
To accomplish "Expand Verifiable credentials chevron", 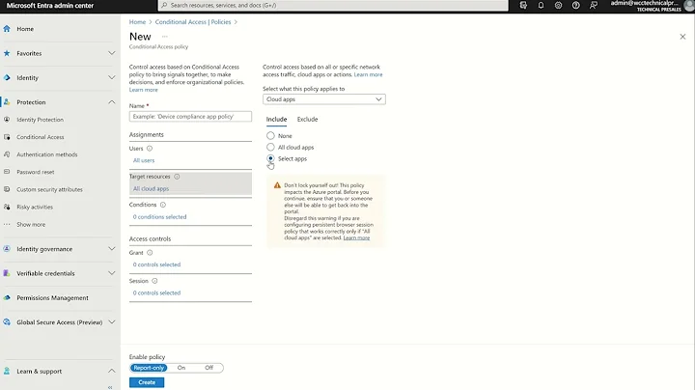I will (112, 273).
